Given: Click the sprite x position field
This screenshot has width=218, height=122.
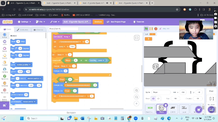Looking at the screenshot, I should 183,92.
